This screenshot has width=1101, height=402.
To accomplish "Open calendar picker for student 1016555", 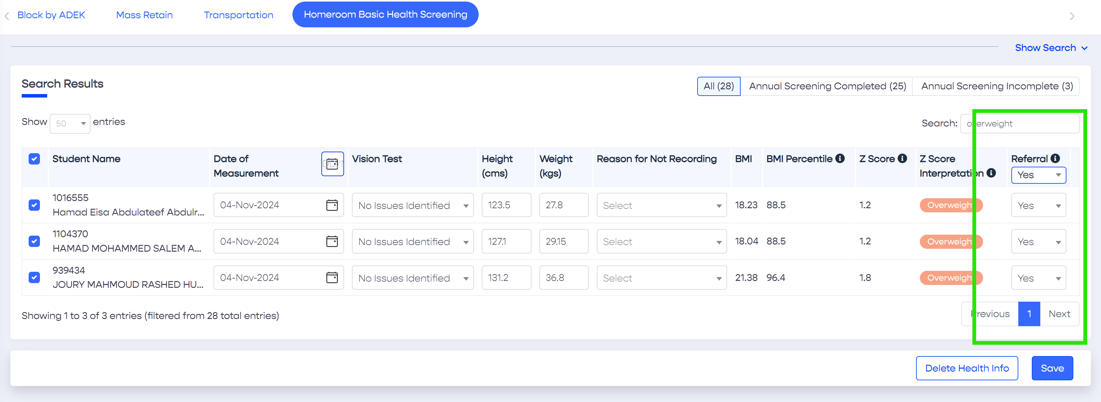I will pyautogui.click(x=332, y=205).
